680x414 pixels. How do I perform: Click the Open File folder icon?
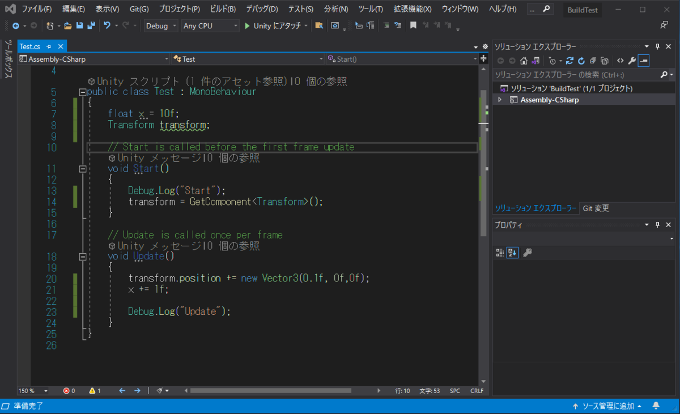68,25
